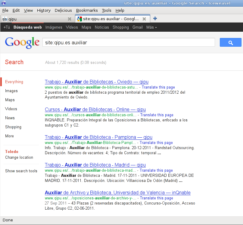Open the History menu
This screenshot has width=243, height=225.
tap(44, 10)
